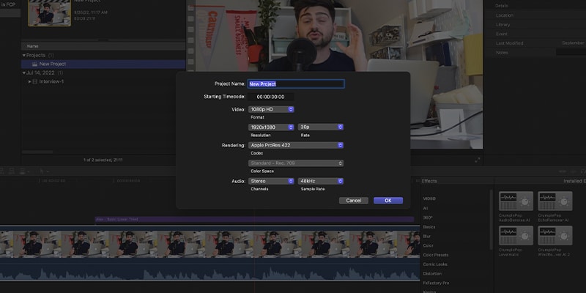
Task: Select the Interview-1 event clip row
Action: [103, 81]
